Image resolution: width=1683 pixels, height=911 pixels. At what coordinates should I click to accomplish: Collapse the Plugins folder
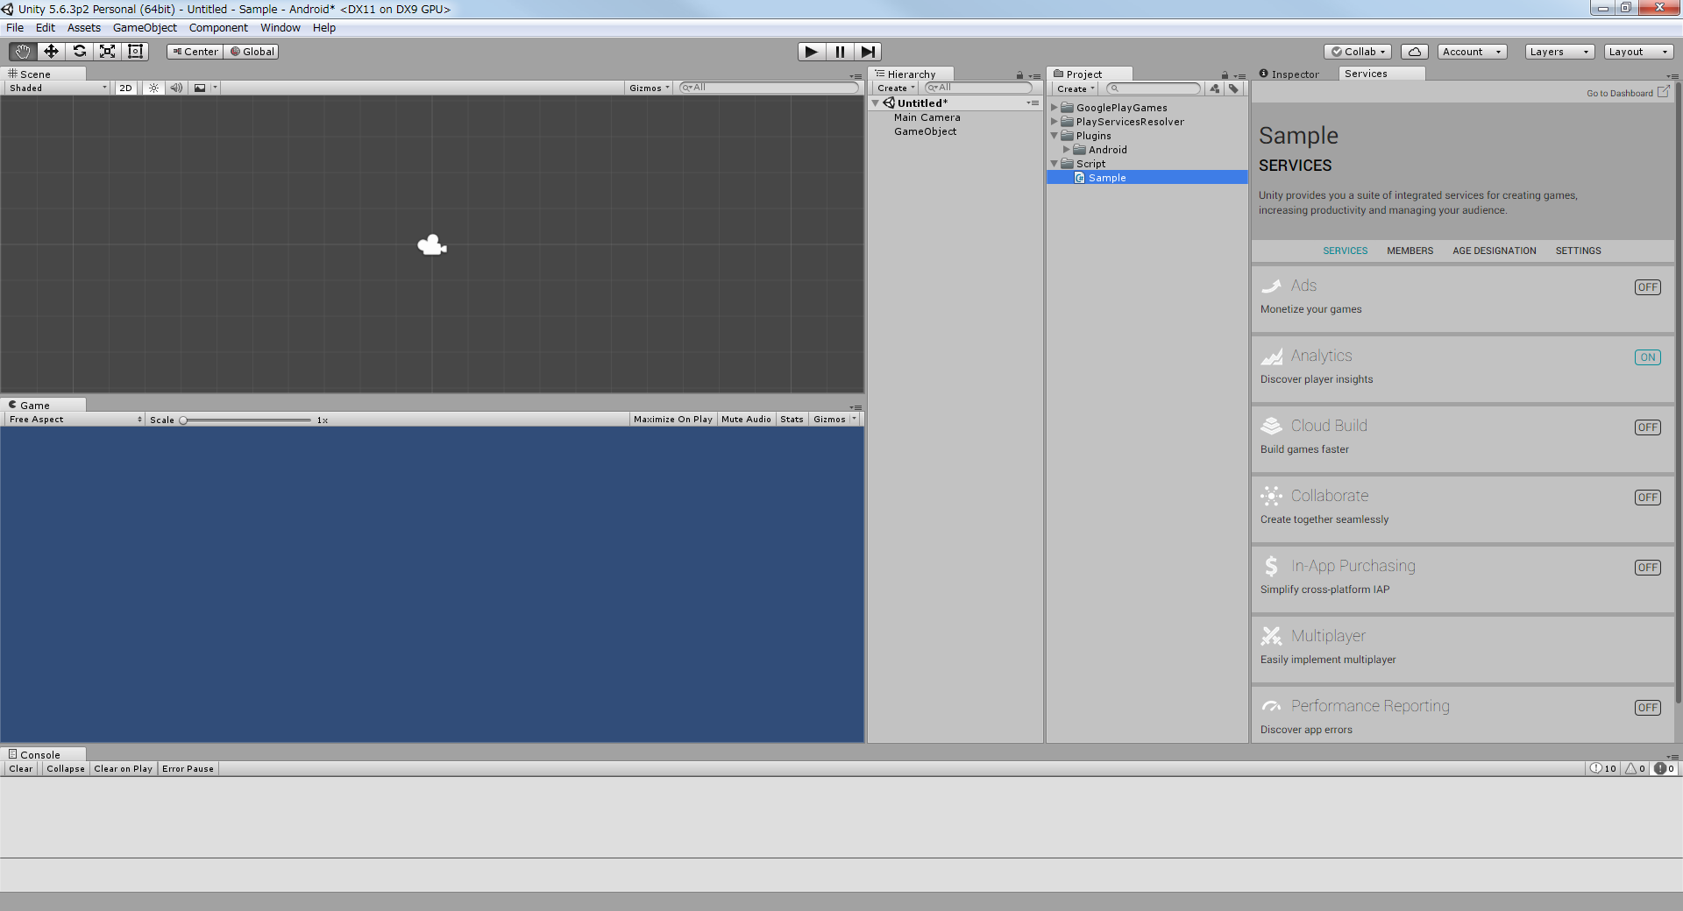pos(1055,136)
